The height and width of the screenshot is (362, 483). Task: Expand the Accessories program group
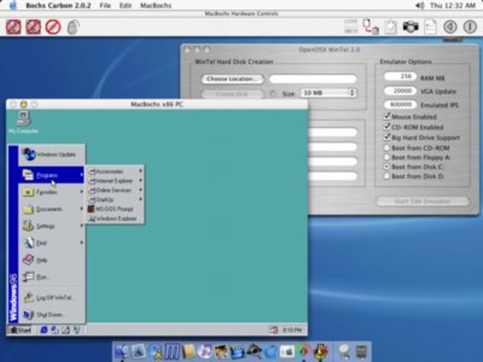click(115, 171)
